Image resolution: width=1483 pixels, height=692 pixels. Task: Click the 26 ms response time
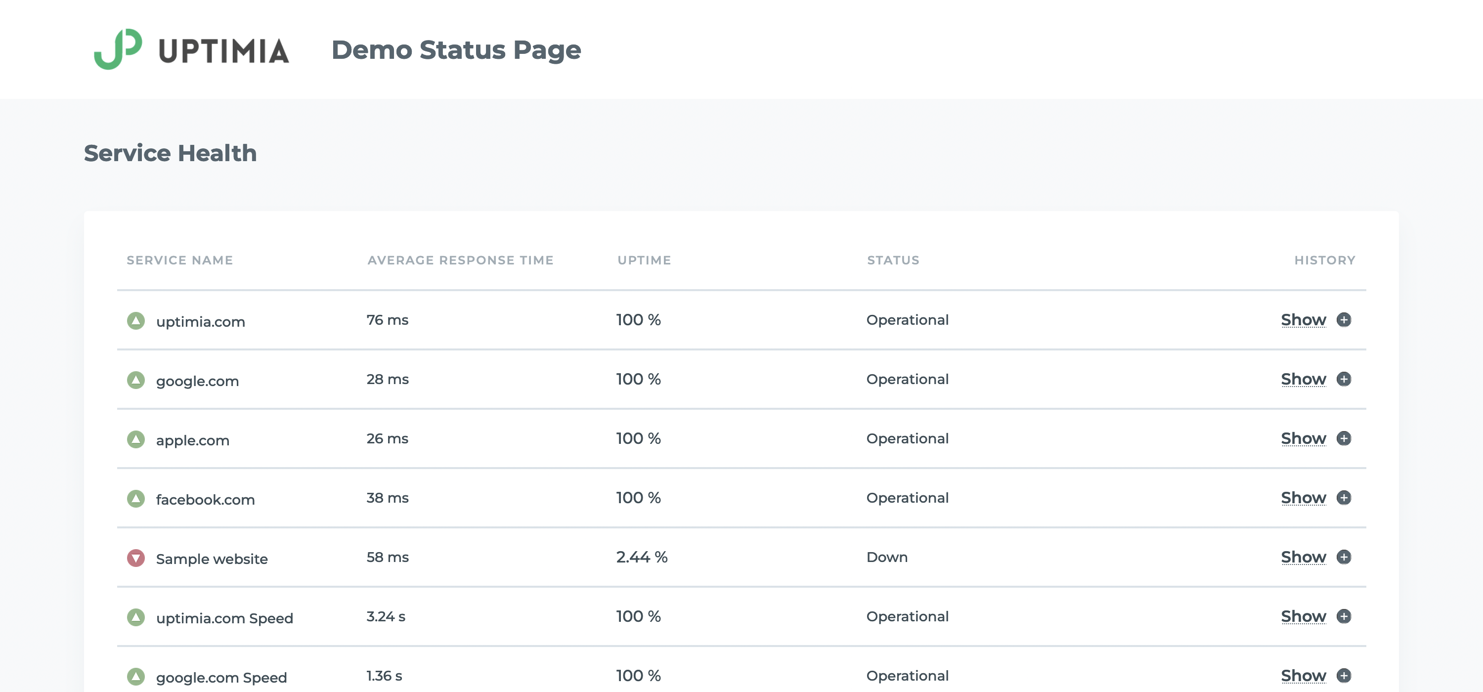coord(388,438)
